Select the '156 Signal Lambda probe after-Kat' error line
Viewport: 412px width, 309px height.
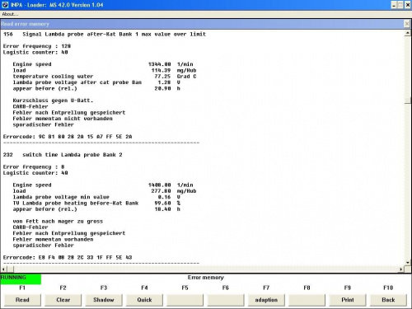click(105, 34)
